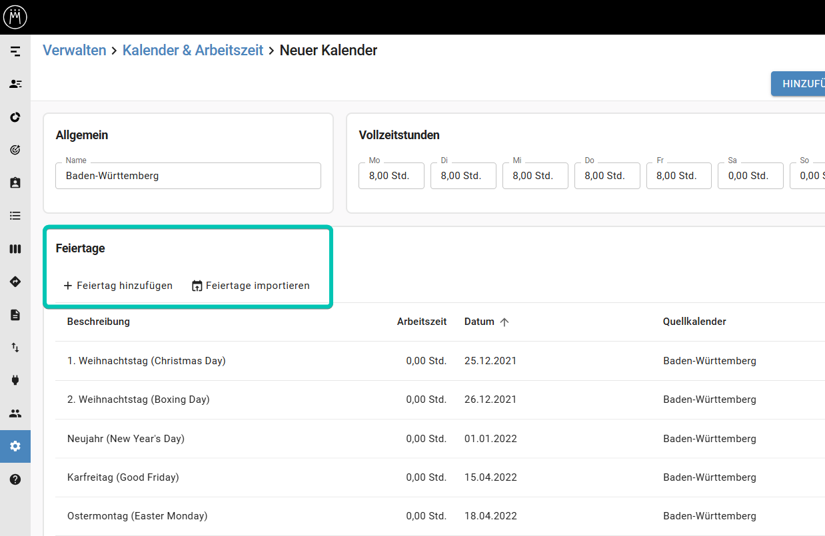Click the Allgemein heading
Viewport: 825px width, 536px height.
pos(82,135)
